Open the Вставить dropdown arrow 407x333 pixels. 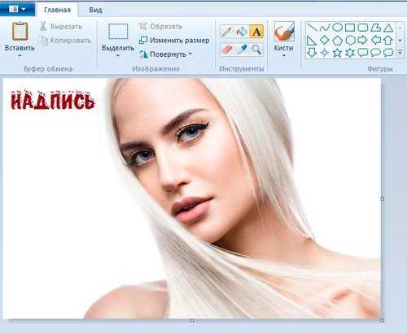[20, 56]
